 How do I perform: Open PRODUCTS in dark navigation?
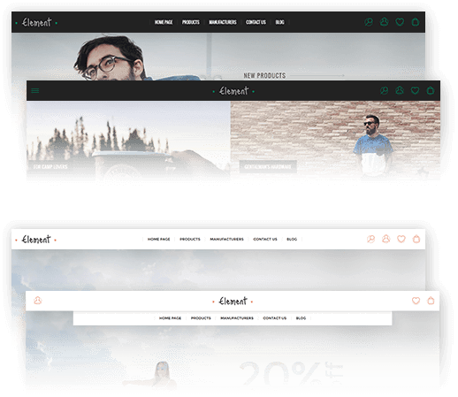click(191, 22)
